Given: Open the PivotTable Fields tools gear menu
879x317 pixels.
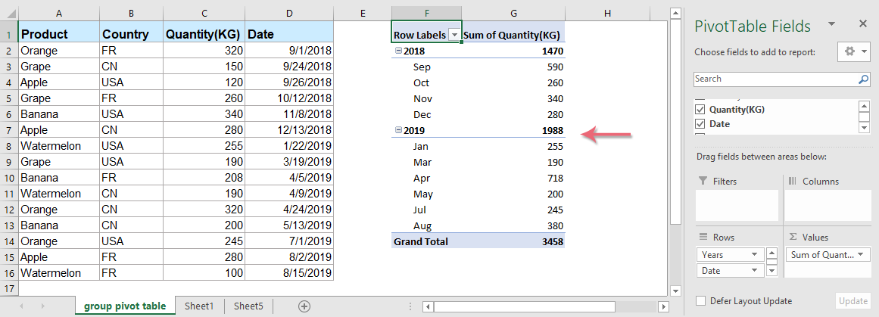Looking at the screenshot, I should (x=853, y=52).
